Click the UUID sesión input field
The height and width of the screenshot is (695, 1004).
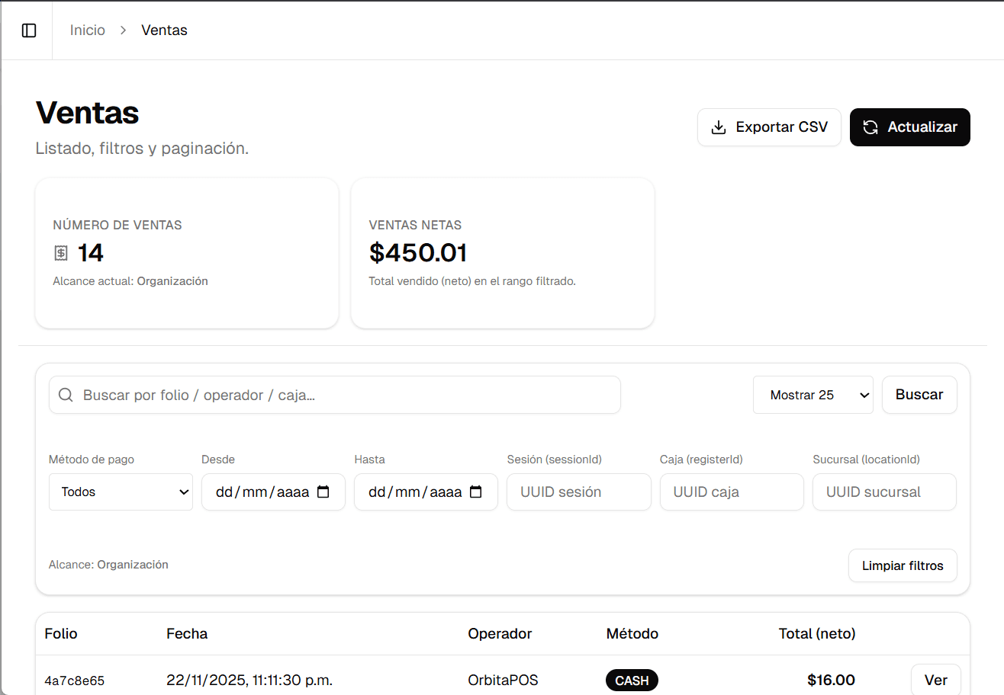578,492
